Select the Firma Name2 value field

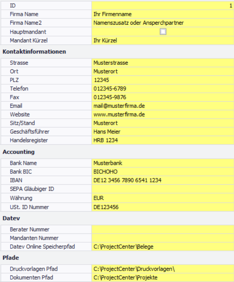[163, 23]
